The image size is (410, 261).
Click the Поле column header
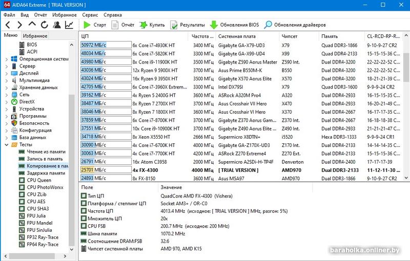tap(119, 187)
